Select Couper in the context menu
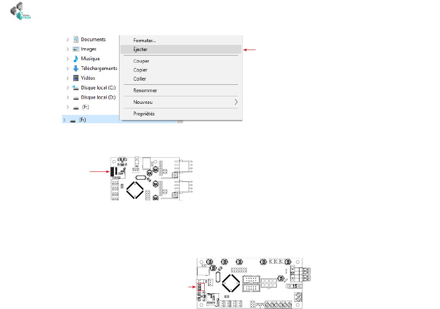 [x=141, y=61]
